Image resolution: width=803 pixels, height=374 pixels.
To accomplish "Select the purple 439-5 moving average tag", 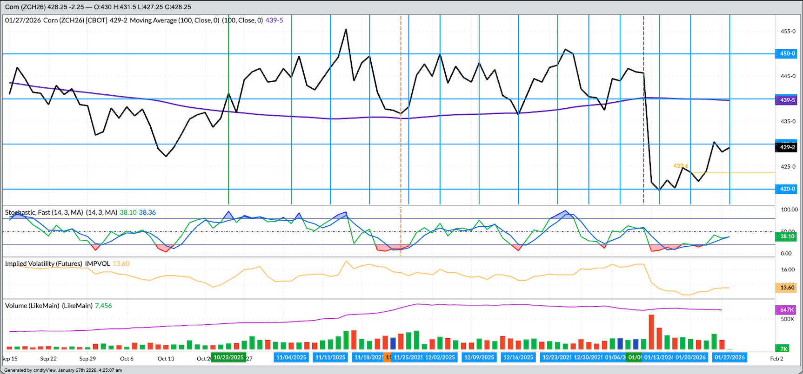I will click(x=787, y=100).
